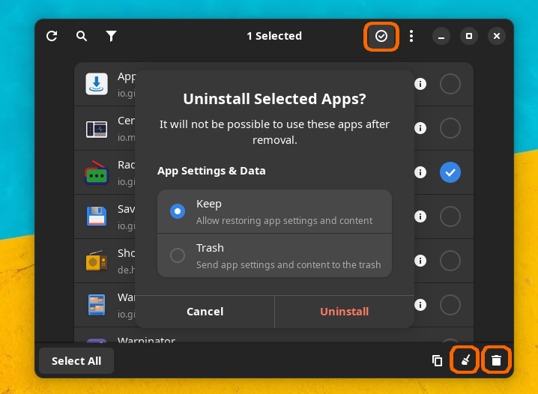The height and width of the screenshot is (394, 538).
Task: Click the trash uninstall icon
Action: click(x=496, y=361)
